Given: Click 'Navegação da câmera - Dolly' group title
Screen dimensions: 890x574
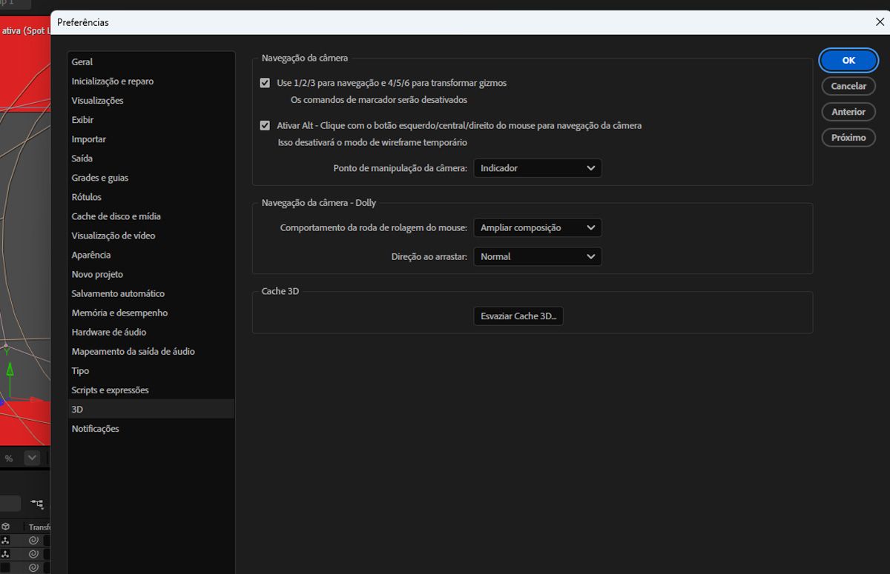Looking at the screenshot, I should [x=319, y=203].
